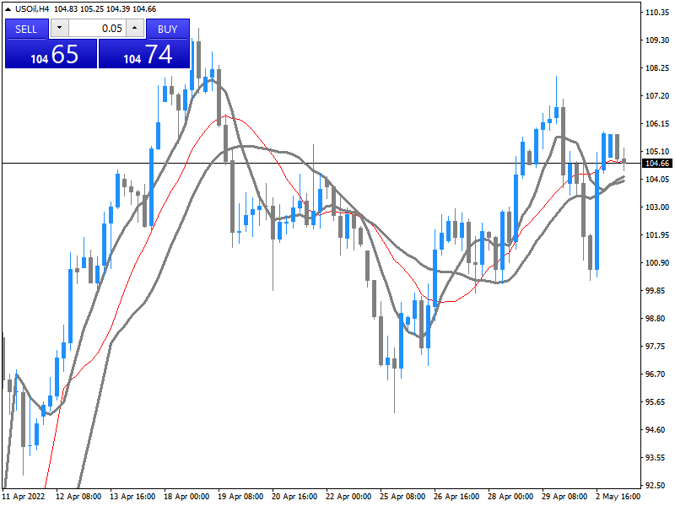Click the 11 Apr 2022 date label
The width and height of the screenshot is (675, 506).
click(x=25, y=497)
